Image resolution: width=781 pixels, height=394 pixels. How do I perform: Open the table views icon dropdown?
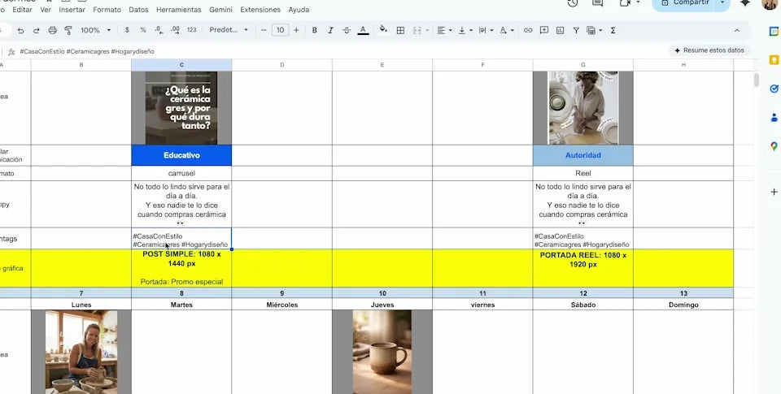tap(594, 30)
